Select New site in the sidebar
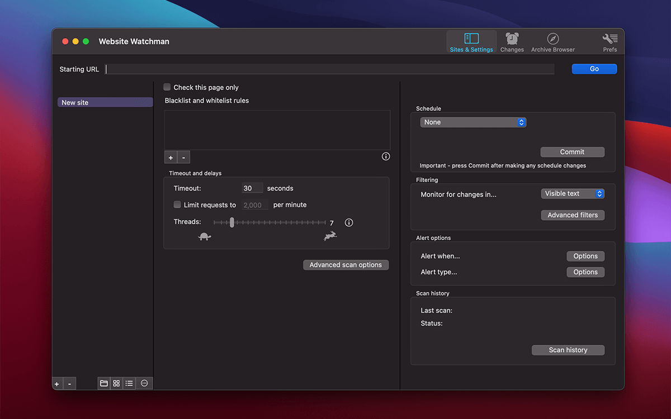This screenshot has width=671, height=419. coord(105,102)
